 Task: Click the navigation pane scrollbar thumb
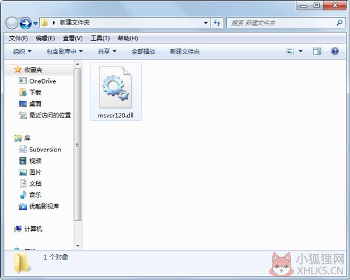(x=78, y=145)
